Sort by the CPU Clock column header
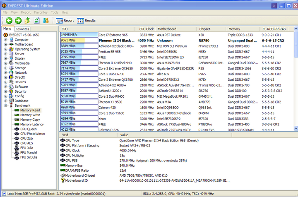 (145, 29)
